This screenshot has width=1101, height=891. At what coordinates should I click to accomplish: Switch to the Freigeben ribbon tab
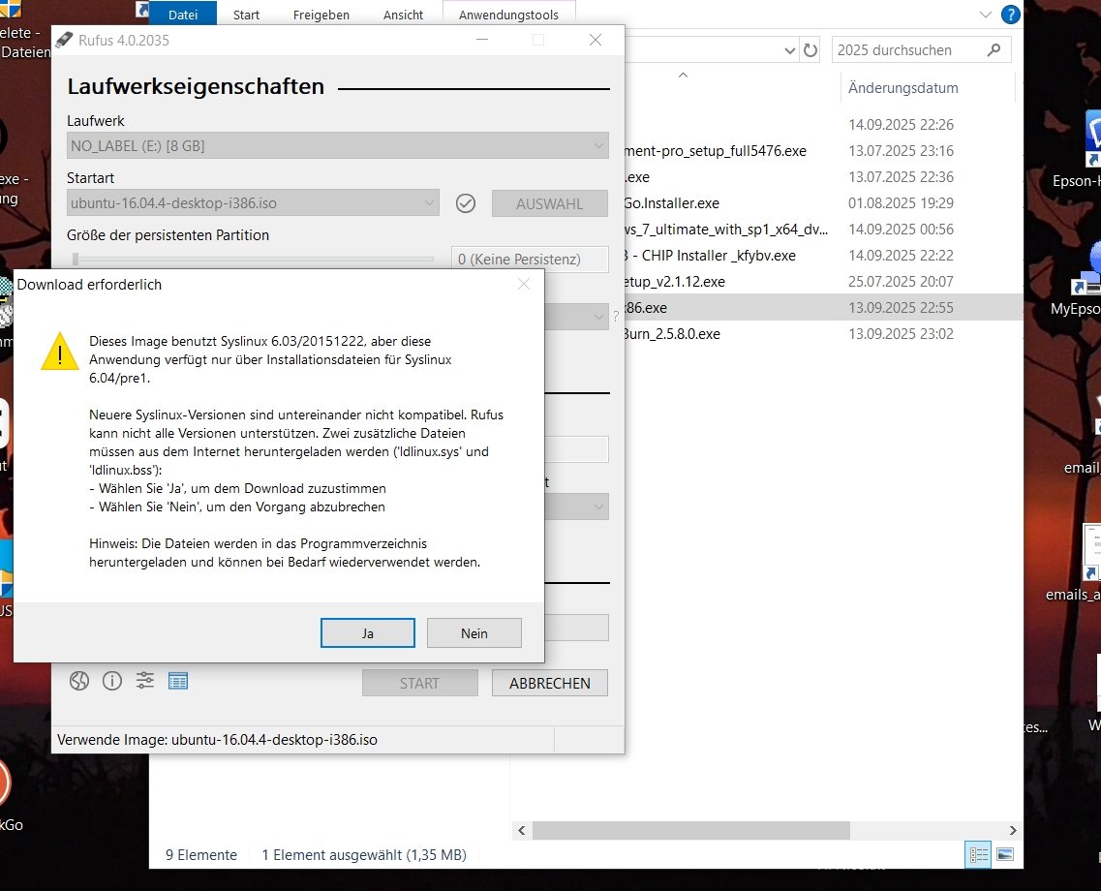[x=321, y=14]
